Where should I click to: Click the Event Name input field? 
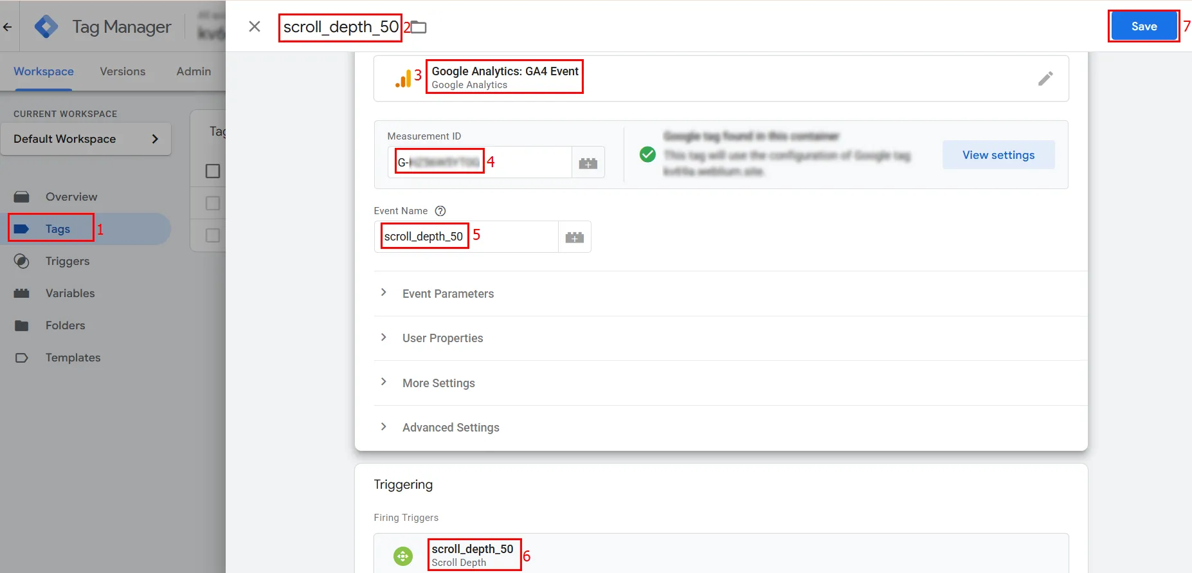[465, 237]
